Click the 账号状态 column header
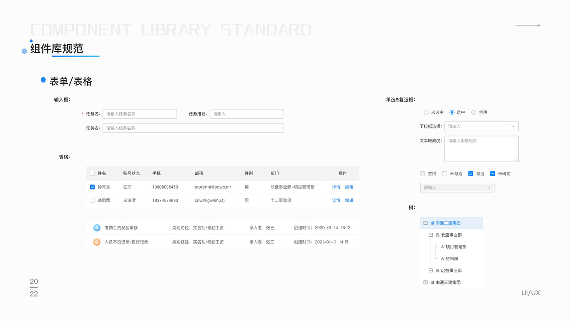The image size is (570, 321). coord(131,173)
